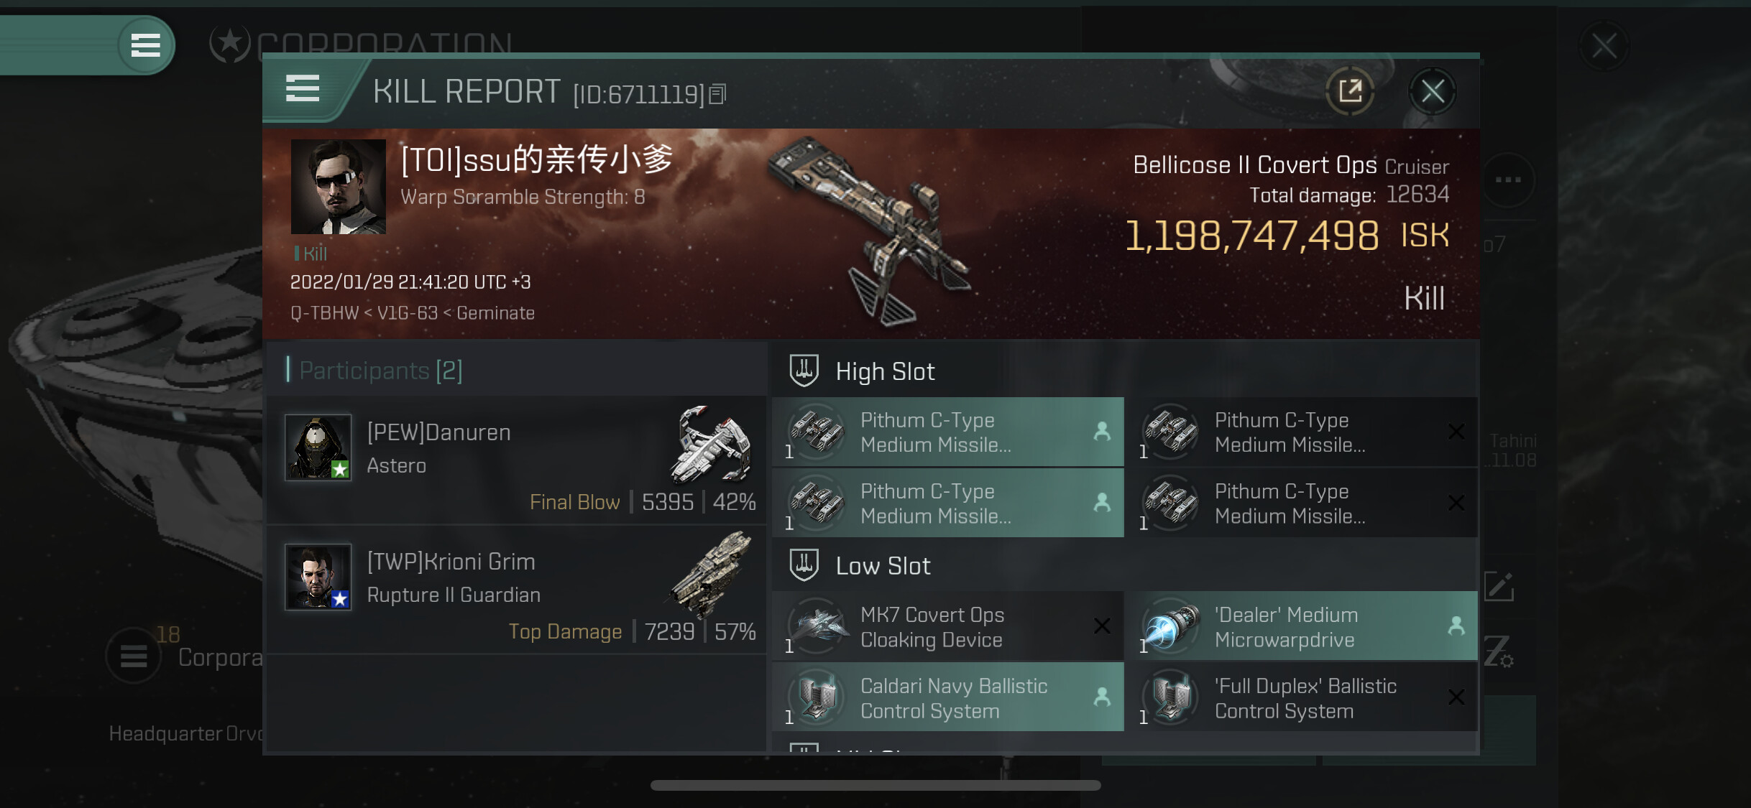
Task: Select Danuren's character portrait
Action: (x=318, y=447)
